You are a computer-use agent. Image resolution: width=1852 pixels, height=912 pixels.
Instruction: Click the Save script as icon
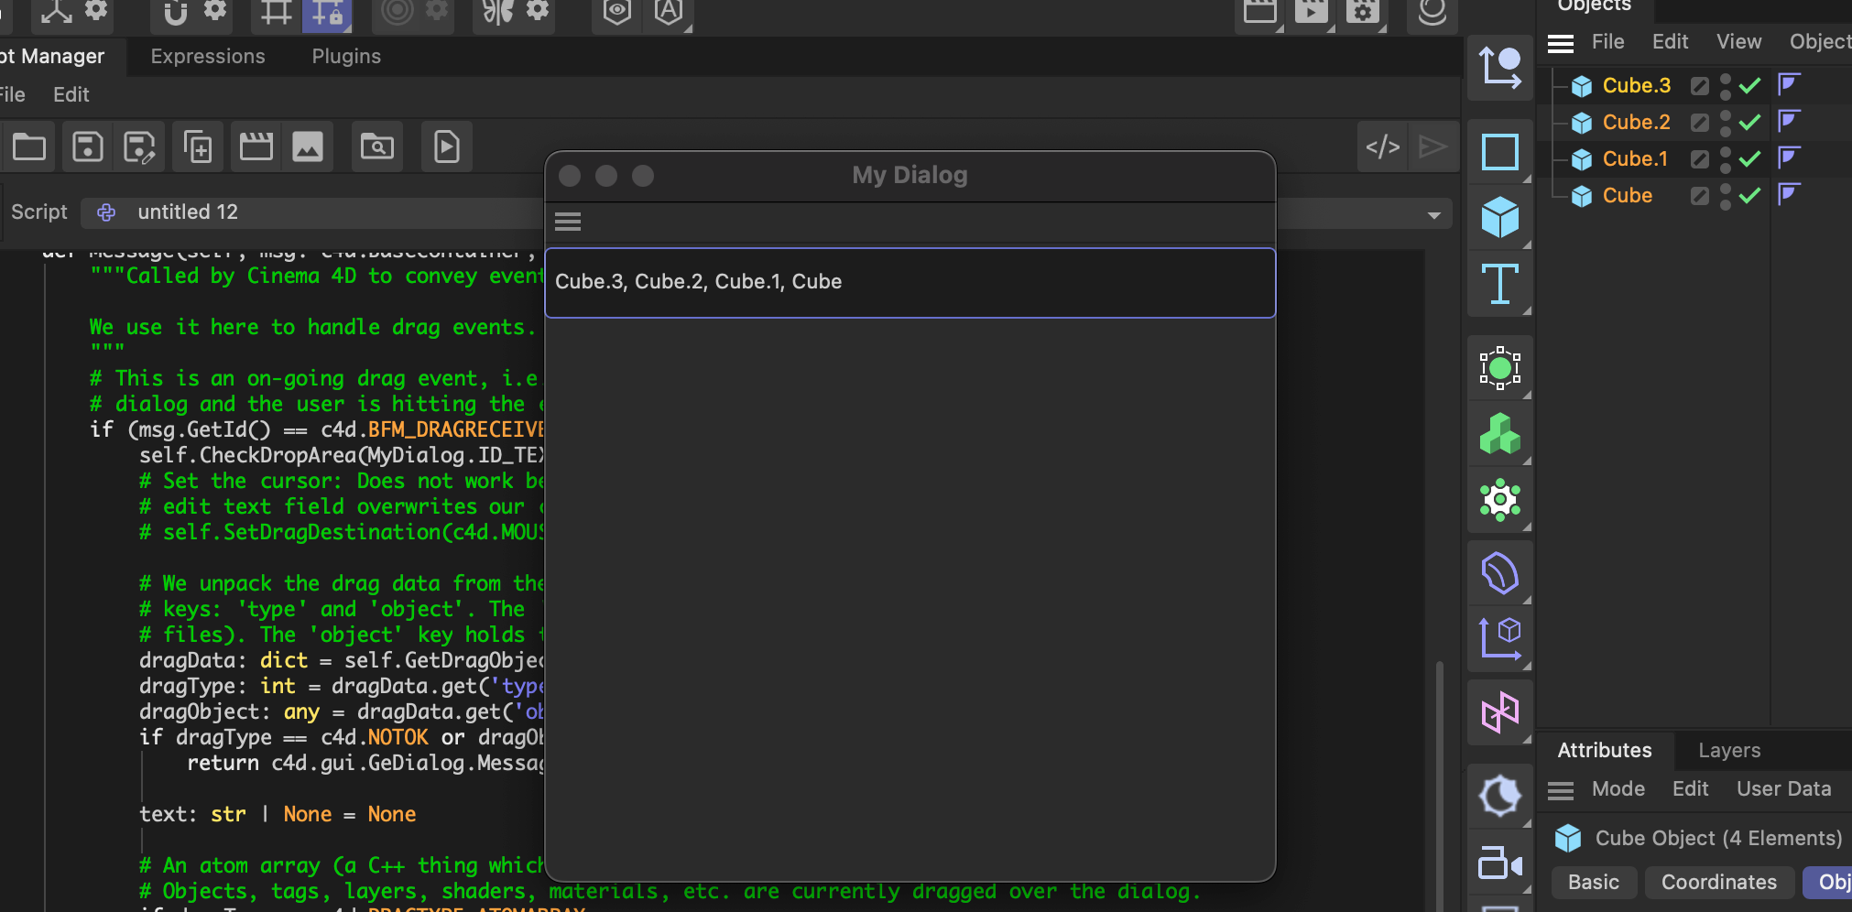pos(139,147)
